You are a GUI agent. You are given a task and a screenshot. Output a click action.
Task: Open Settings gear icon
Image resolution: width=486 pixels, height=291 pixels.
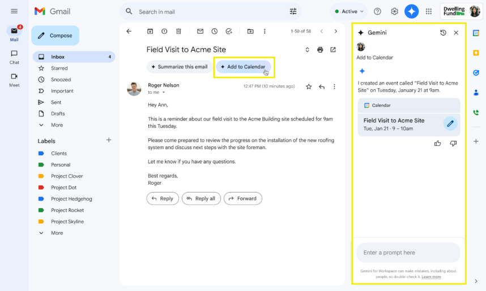tap(394, 11)
